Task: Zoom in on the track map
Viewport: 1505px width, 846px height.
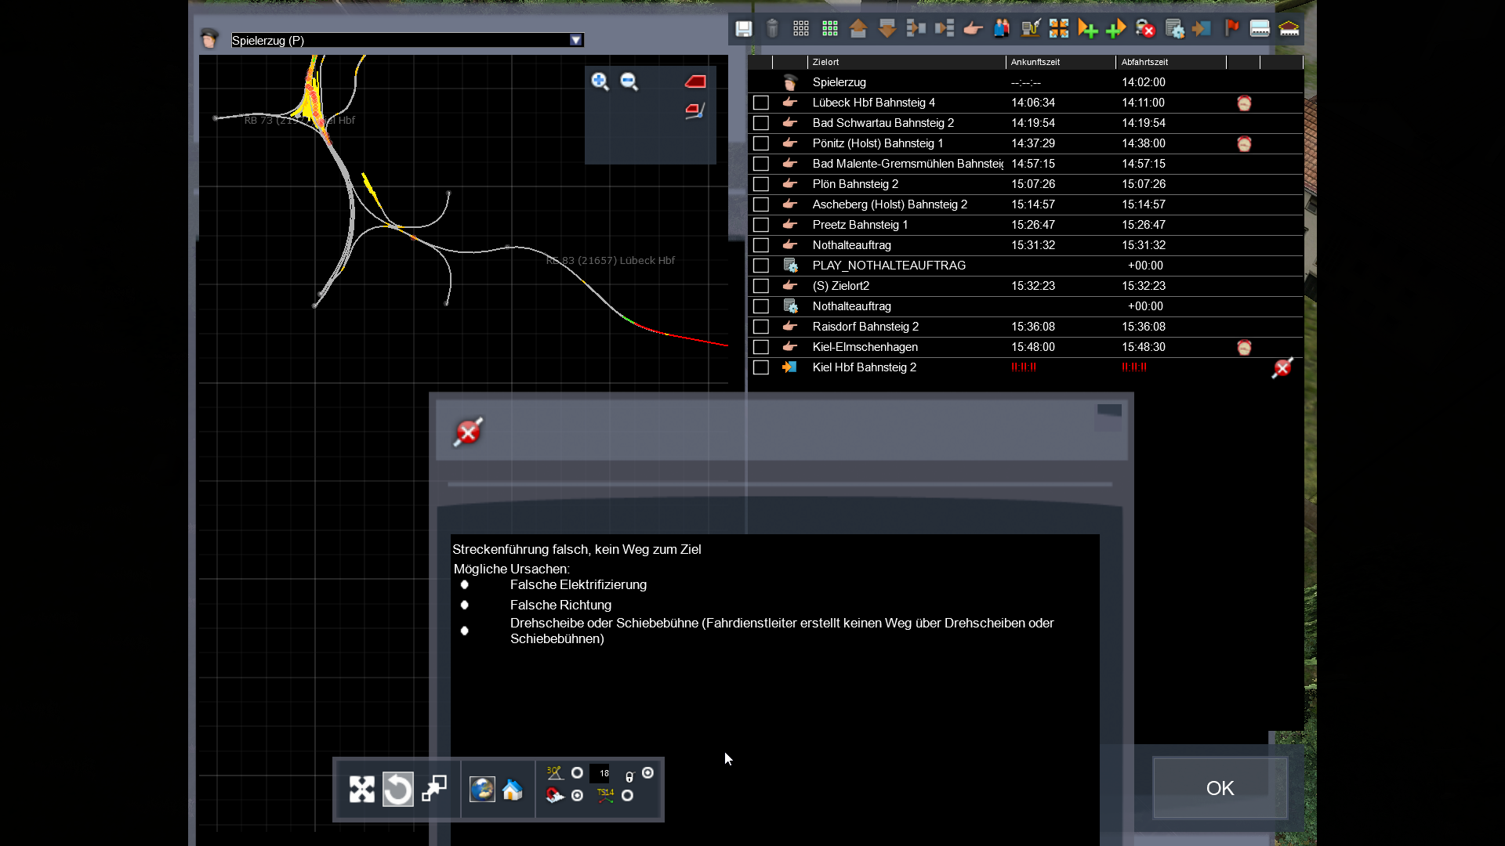Action: pyautogui.click(x=600, y=81)
